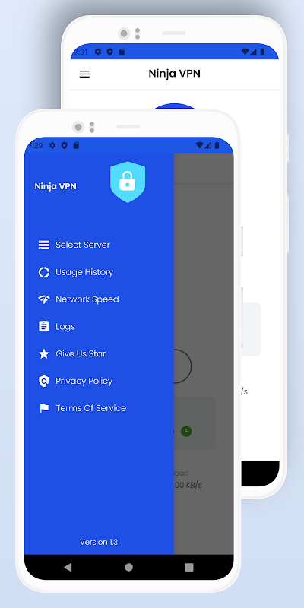Open the Terms Of Service link

click(90, 408)
